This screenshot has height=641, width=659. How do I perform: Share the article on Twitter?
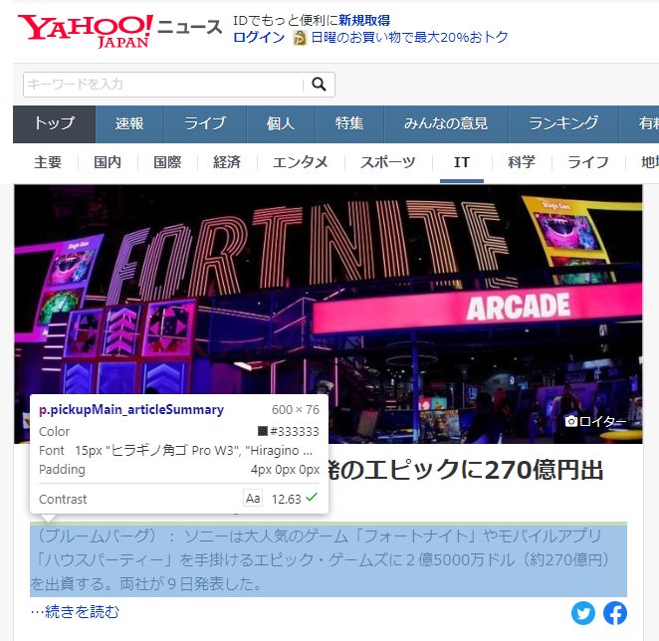(x=583, y=613)
